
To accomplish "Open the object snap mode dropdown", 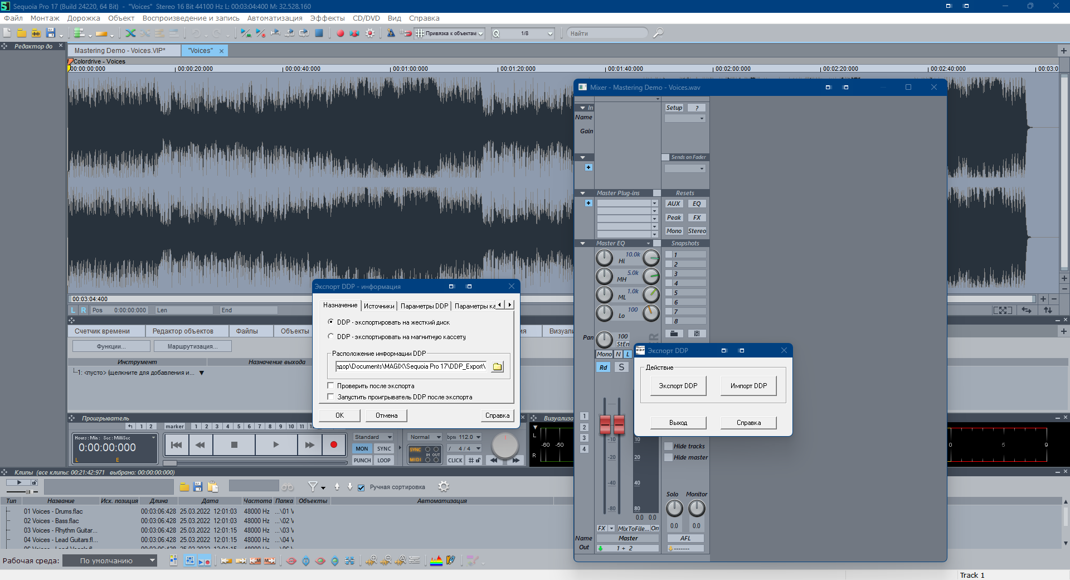I will [x=480, y=33].
